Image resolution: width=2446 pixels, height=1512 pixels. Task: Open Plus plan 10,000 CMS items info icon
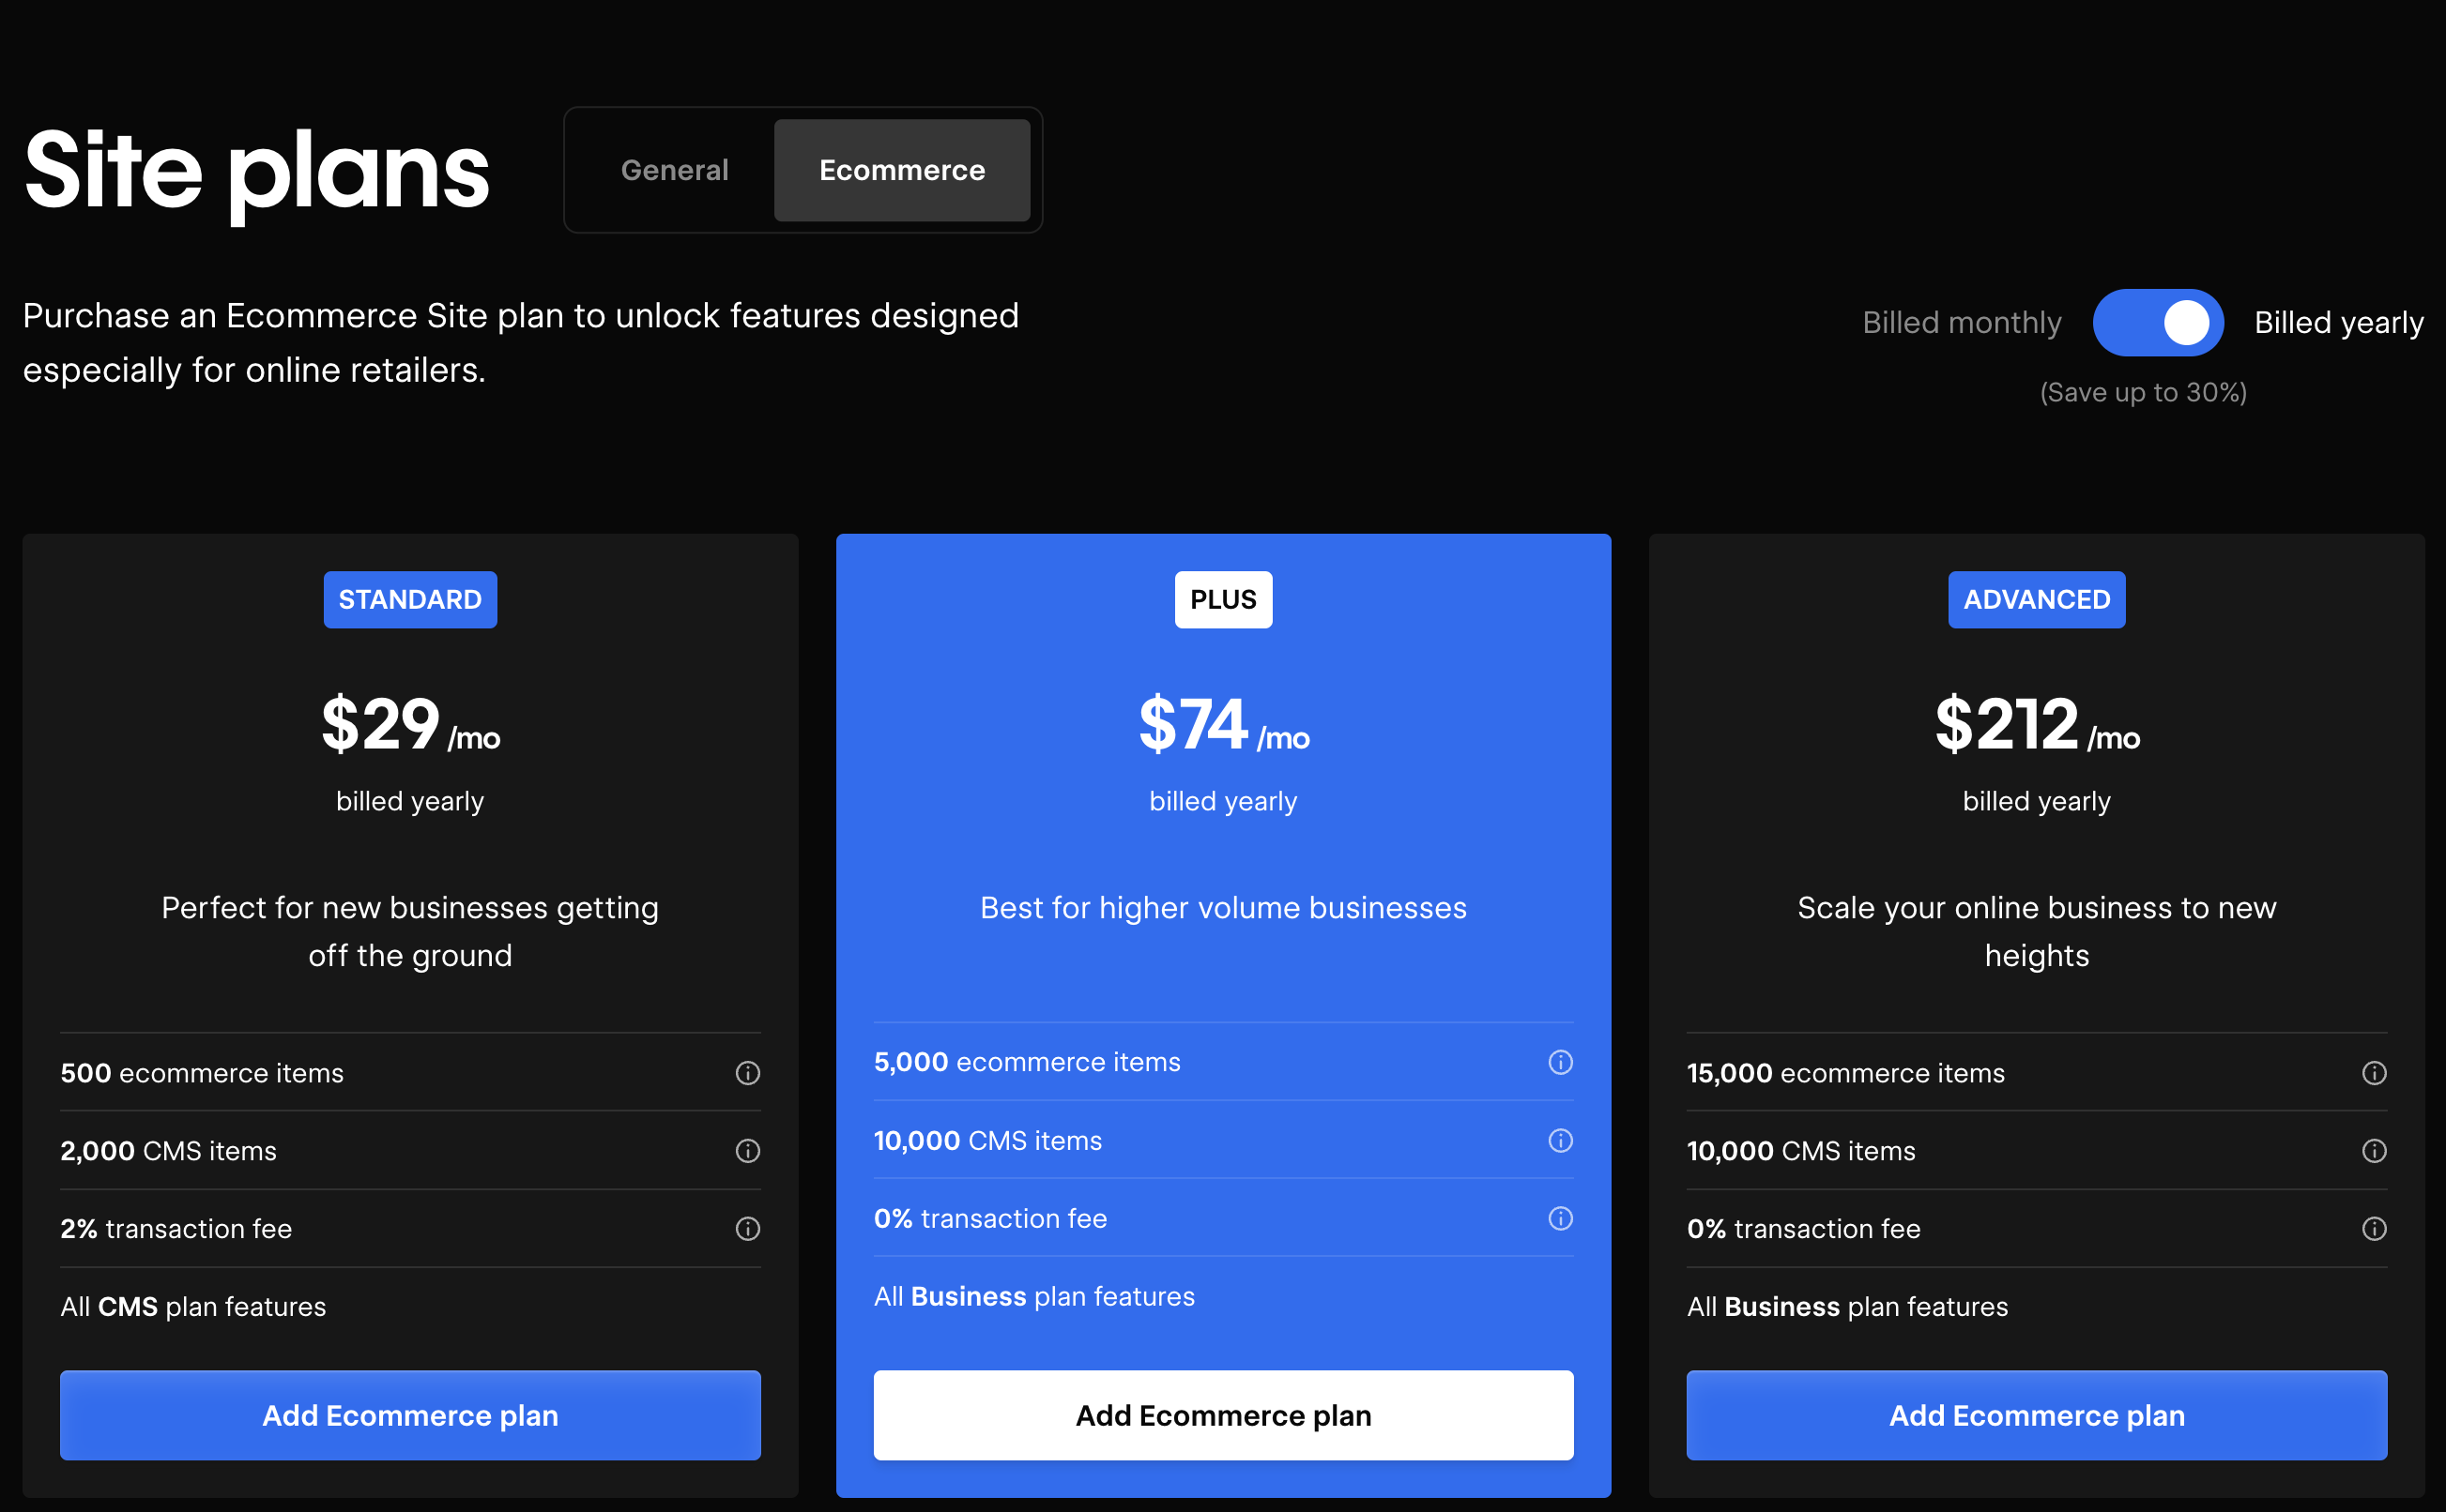[x=1560, y=1140]
